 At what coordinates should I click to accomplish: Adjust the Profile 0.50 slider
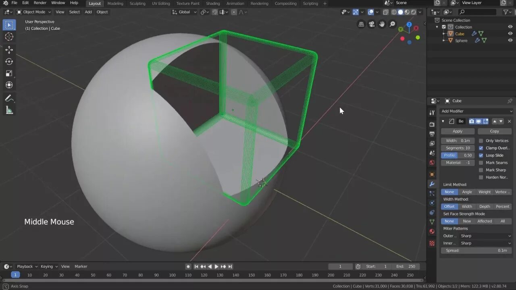[x=458, y=155]
